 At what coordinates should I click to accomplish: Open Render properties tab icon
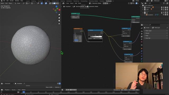[x=142, y=31]
